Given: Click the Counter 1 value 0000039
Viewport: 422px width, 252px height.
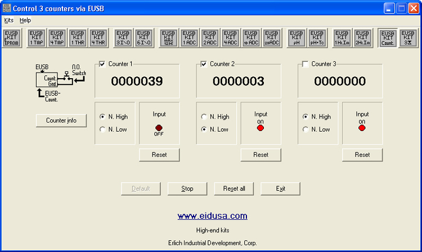Looking at the screenshot, I should 137,81.
